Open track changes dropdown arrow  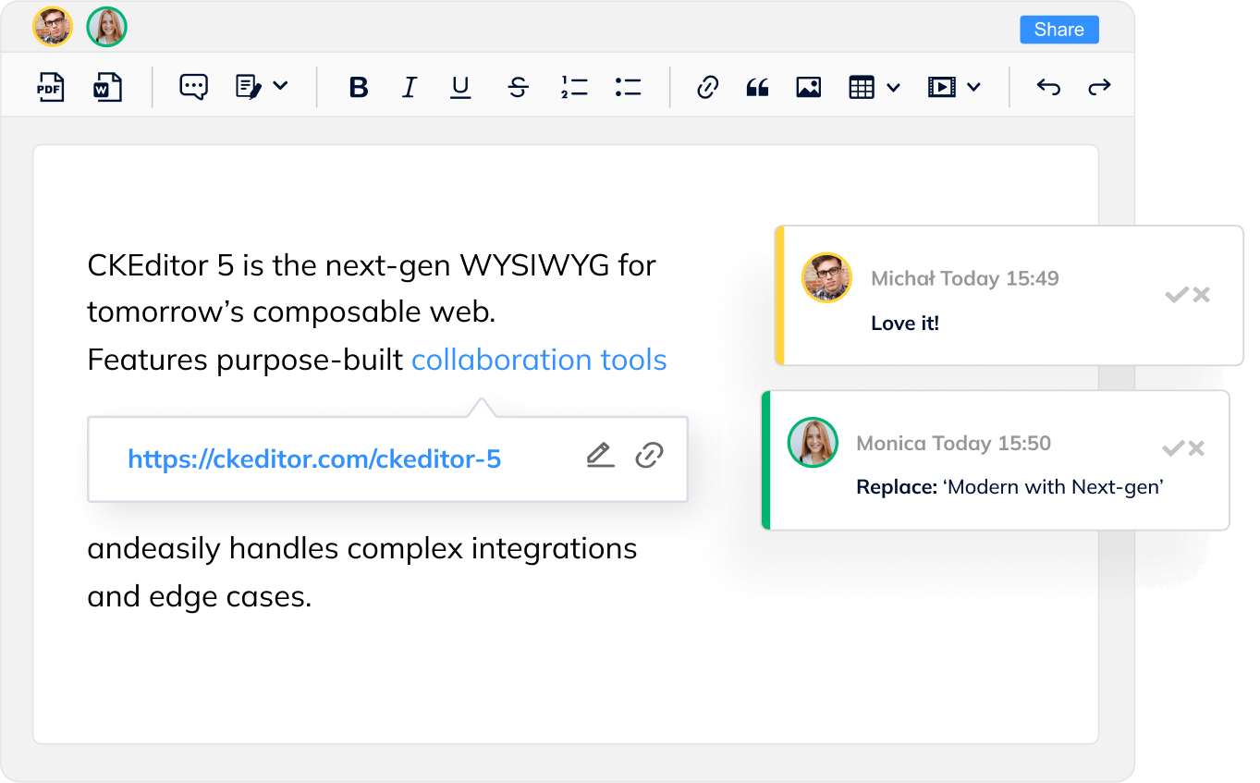point(281,86)
